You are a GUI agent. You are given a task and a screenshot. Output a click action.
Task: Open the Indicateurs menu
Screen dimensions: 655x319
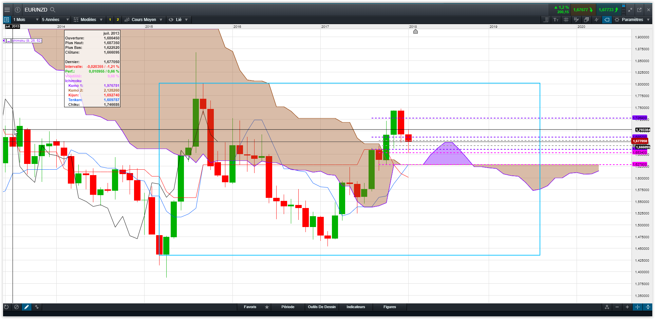[x=356, y=307]
